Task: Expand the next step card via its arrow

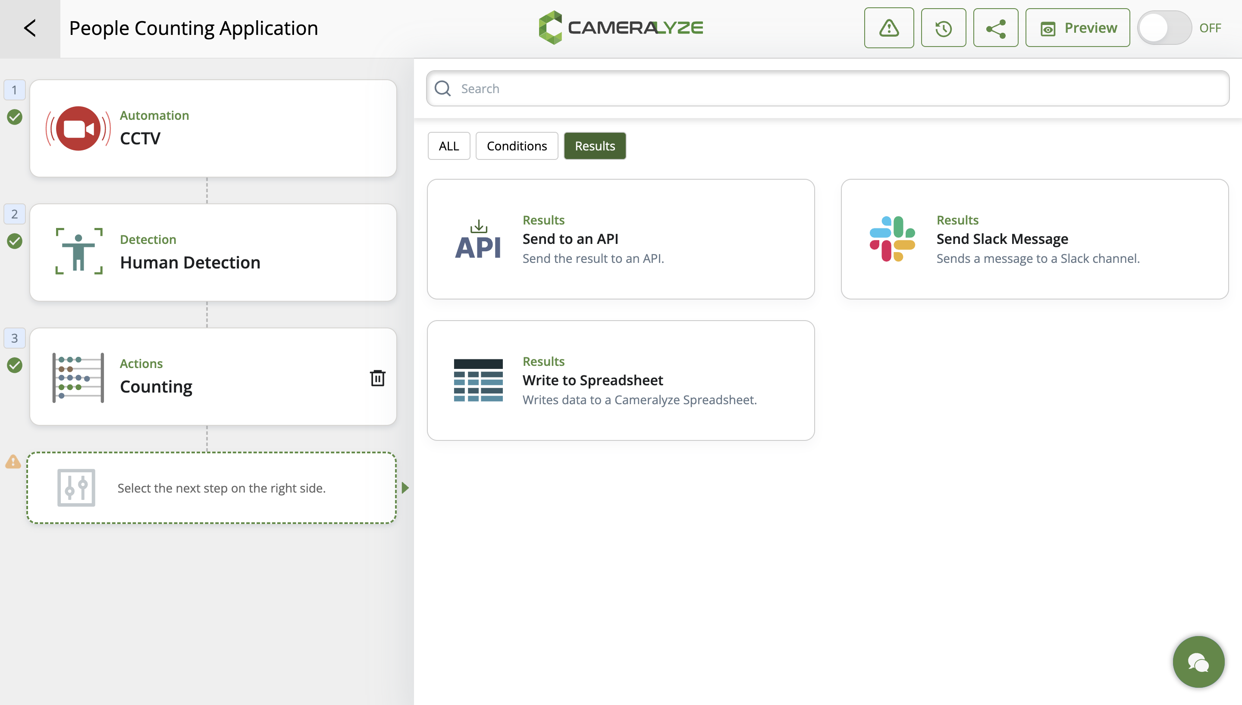Action: pos(405,488)
